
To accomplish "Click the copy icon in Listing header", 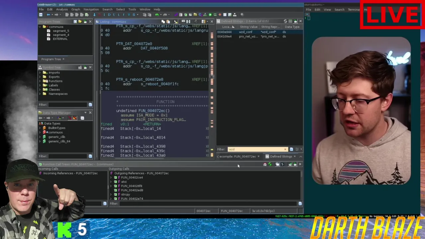I will click(x=163, y=21).
